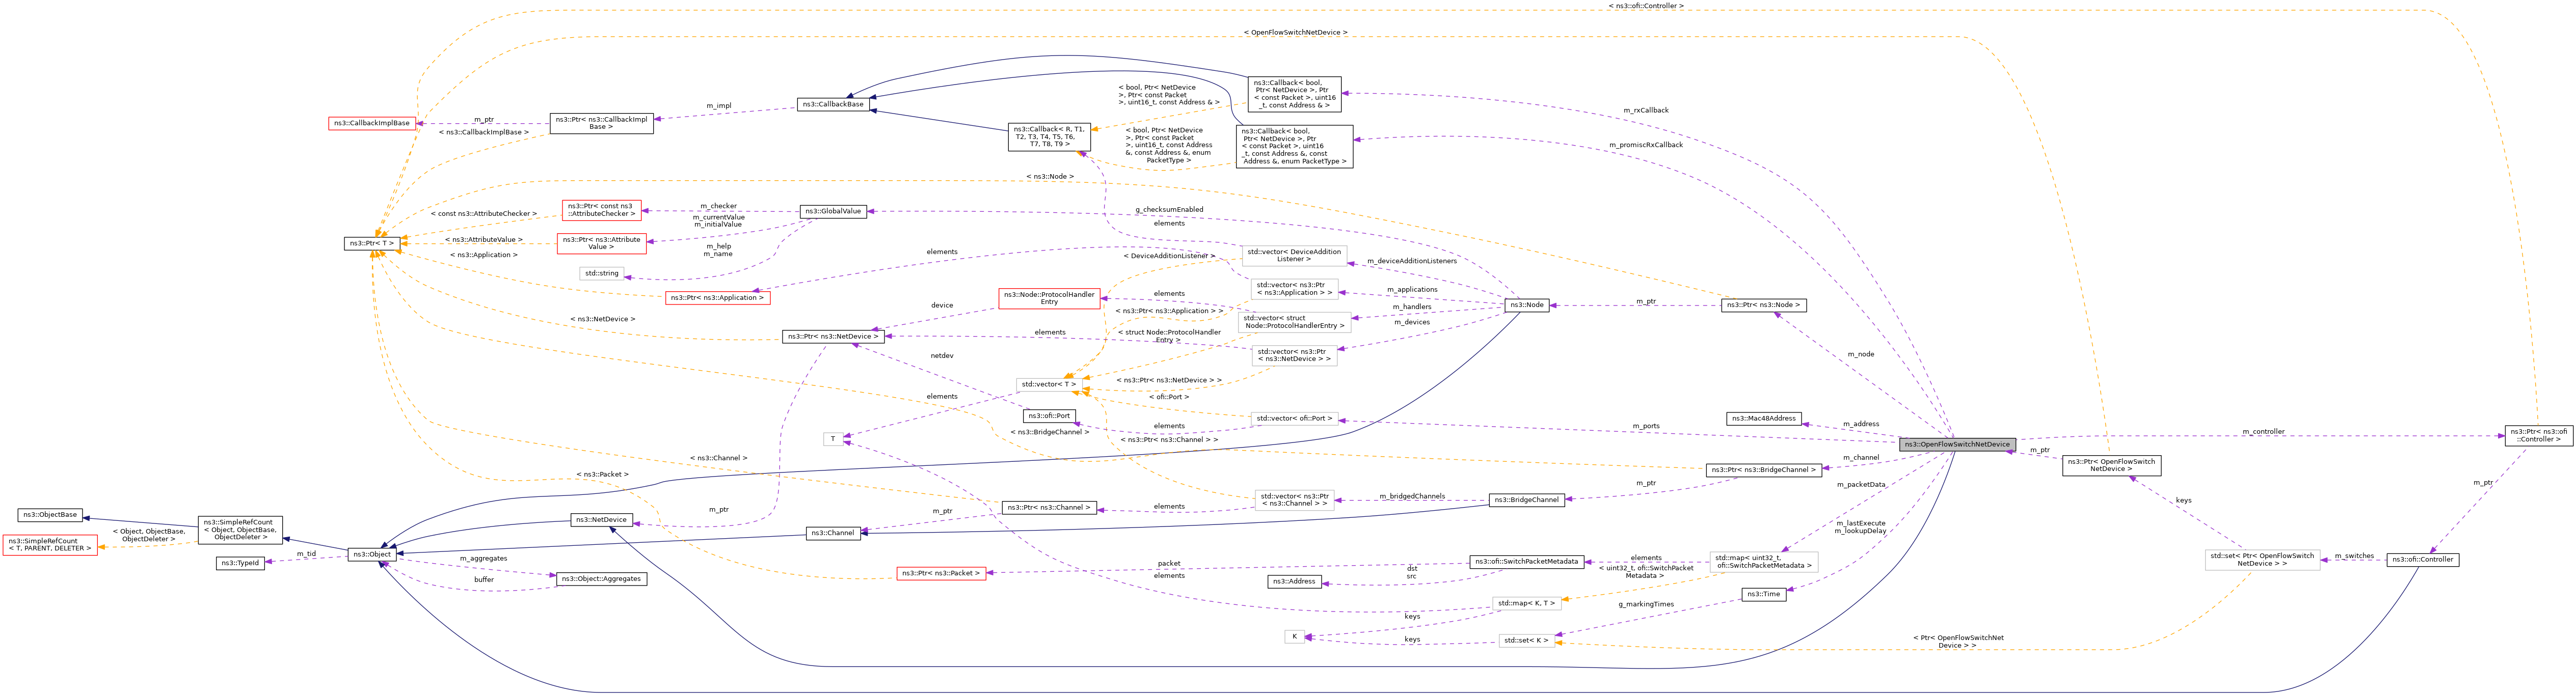2576x695 pixels.
Task: Open Callback node containing enum PacketType
Action: click(1295, 147)
